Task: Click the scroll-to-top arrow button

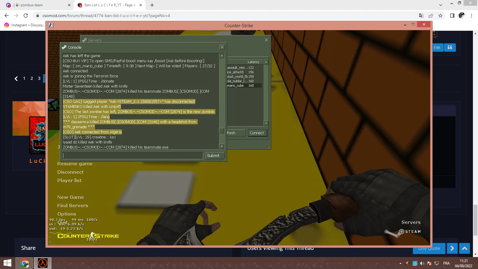Action: coord(465,248)
